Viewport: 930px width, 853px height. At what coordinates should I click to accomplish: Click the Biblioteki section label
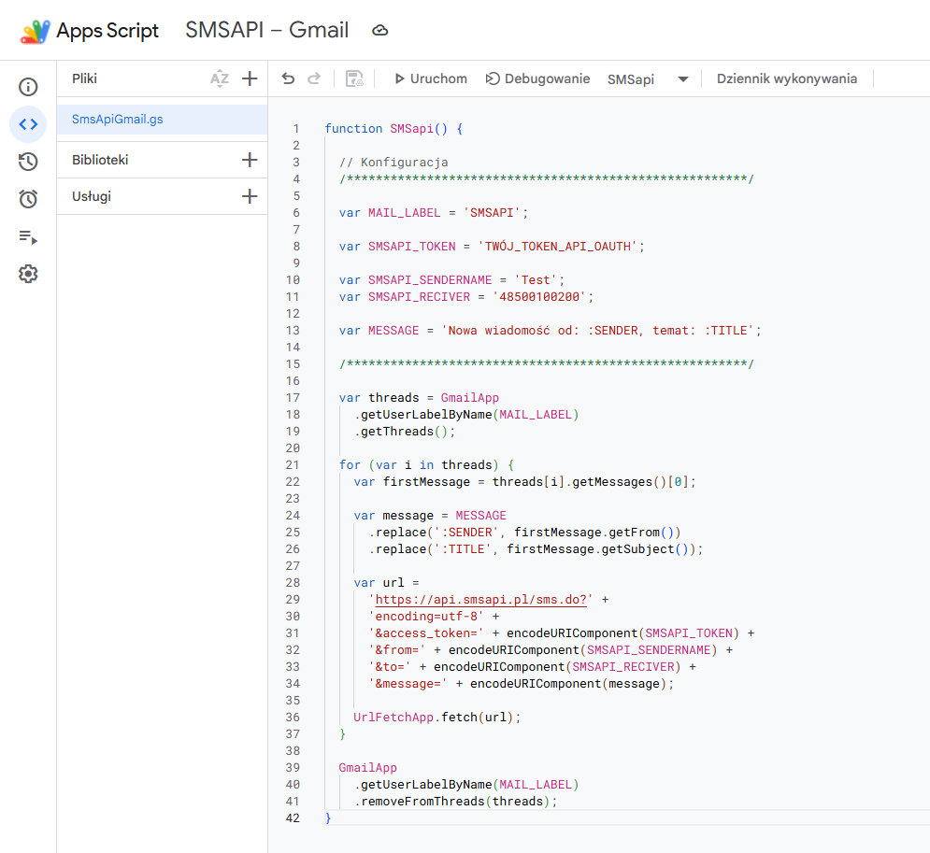tap(100, 160)
